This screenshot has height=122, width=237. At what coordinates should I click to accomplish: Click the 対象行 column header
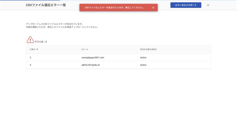coord(33,49)
